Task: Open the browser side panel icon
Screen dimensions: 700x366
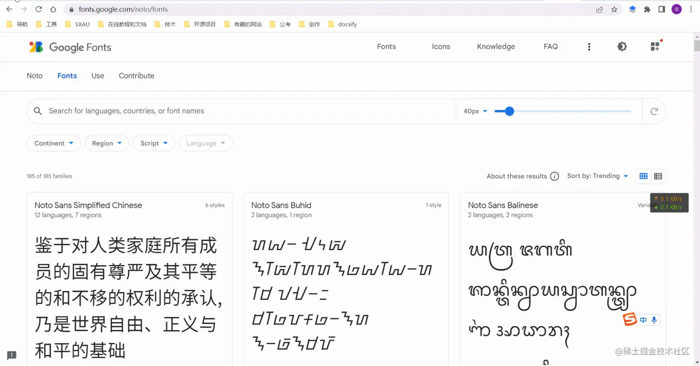Action: pos(662,9)
